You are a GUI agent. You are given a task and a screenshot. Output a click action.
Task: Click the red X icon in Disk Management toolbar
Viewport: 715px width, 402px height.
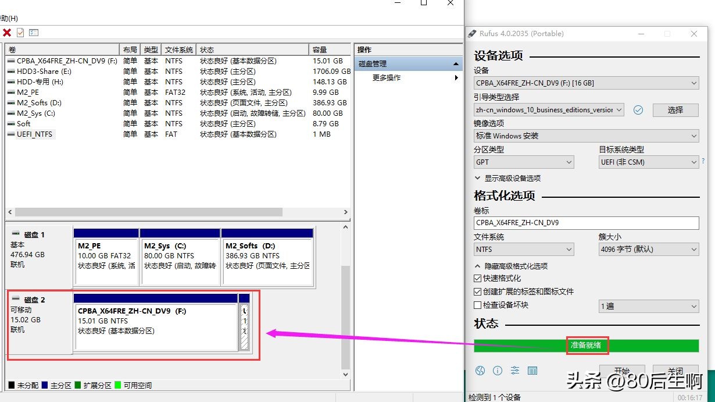(x=6, y=33)
